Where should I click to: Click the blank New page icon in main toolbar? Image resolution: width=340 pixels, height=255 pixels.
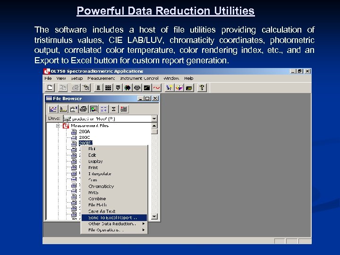pos(50,88)
